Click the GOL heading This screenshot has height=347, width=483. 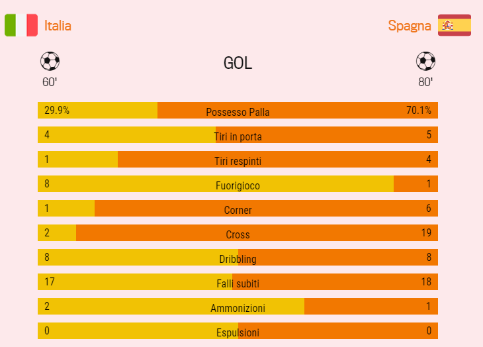238,64
